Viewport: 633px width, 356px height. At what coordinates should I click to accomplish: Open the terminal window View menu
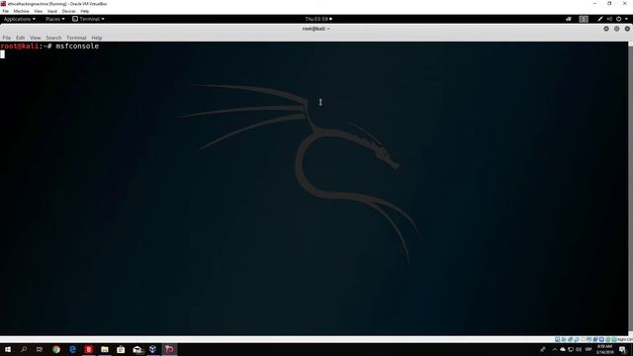36,38
